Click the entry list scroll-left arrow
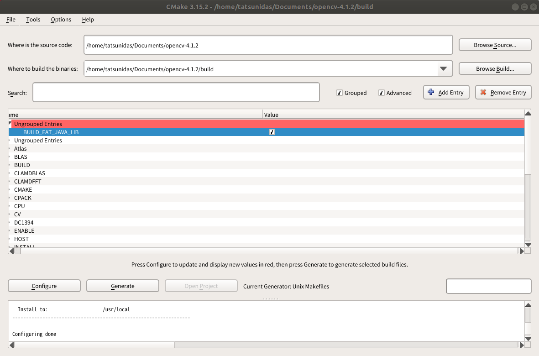The image size is (539, 356). (12, 251)
